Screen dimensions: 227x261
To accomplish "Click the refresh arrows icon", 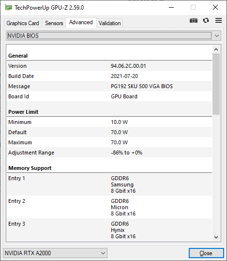I will pyautogui.click(x=206, y=20).
